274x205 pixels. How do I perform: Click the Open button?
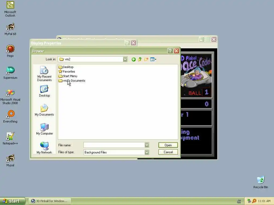pos(168,145)
